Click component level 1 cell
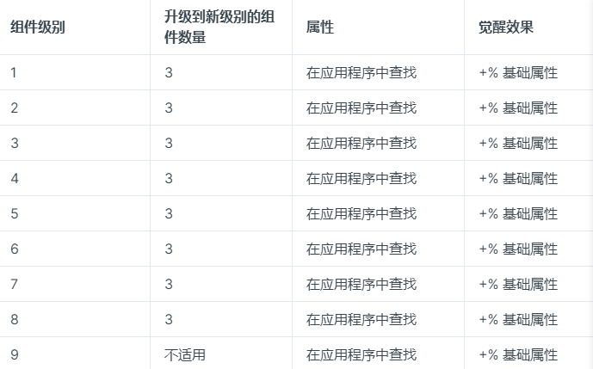 [14, 73]
